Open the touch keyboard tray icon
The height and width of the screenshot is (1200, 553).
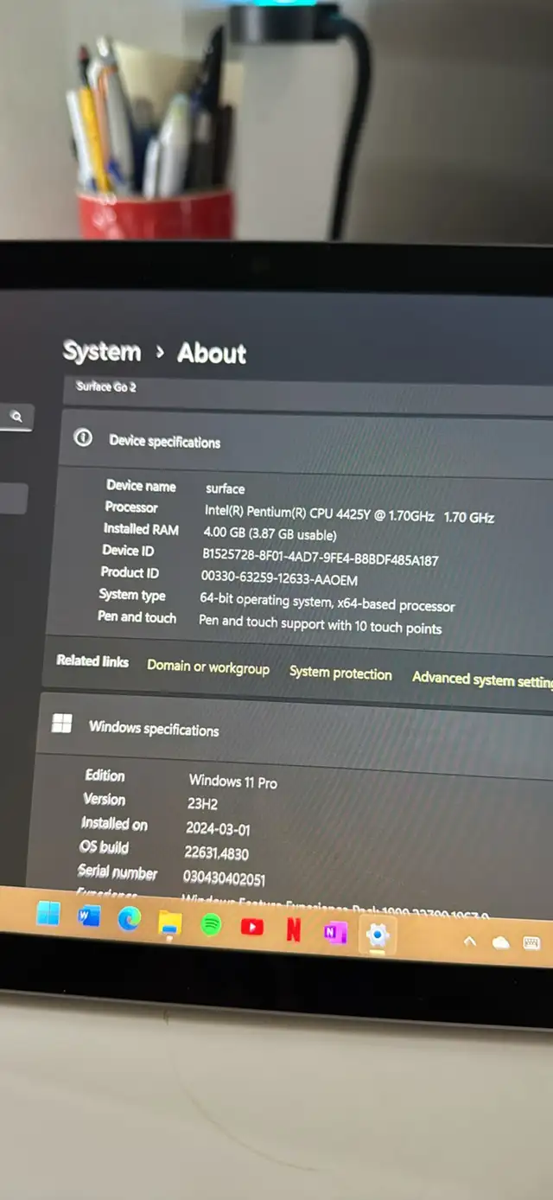tap(531, 943)
